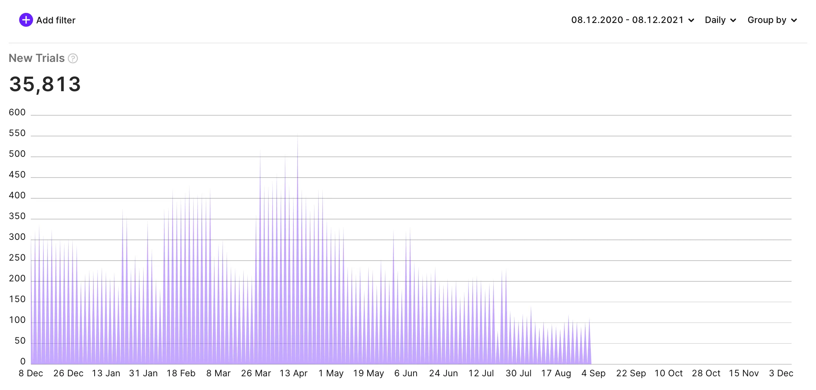Click the 18 Feb x-axis date label
The height and width of the screenshot is (390, 816).
click(181, 373)
